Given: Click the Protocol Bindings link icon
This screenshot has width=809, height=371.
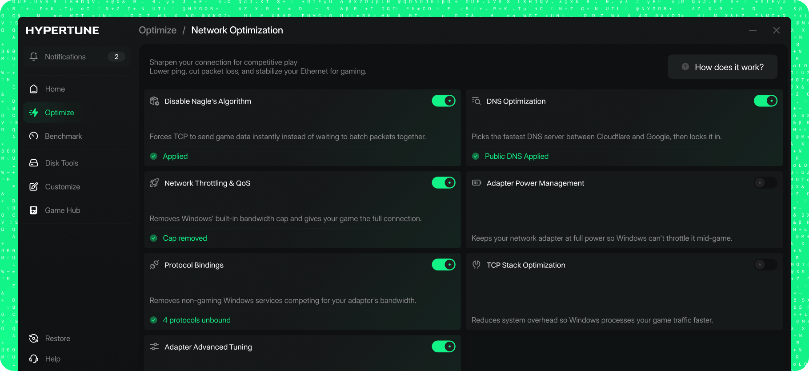Looking at the screenshot, I should (154, 265).
